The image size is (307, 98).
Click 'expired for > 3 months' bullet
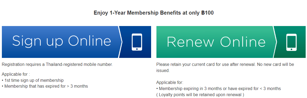[45, 86]
